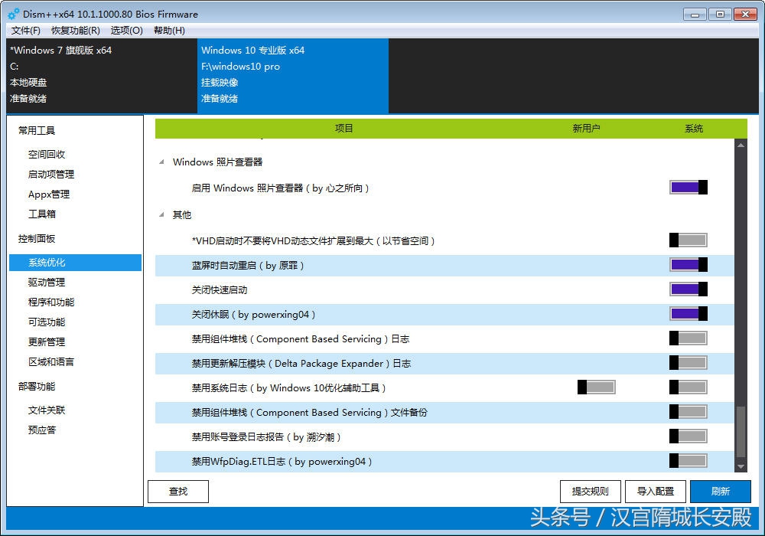Viewport: 765px width, 536px height.
Task: Open 更新管理 in sidebar
Action: point(47,342)
